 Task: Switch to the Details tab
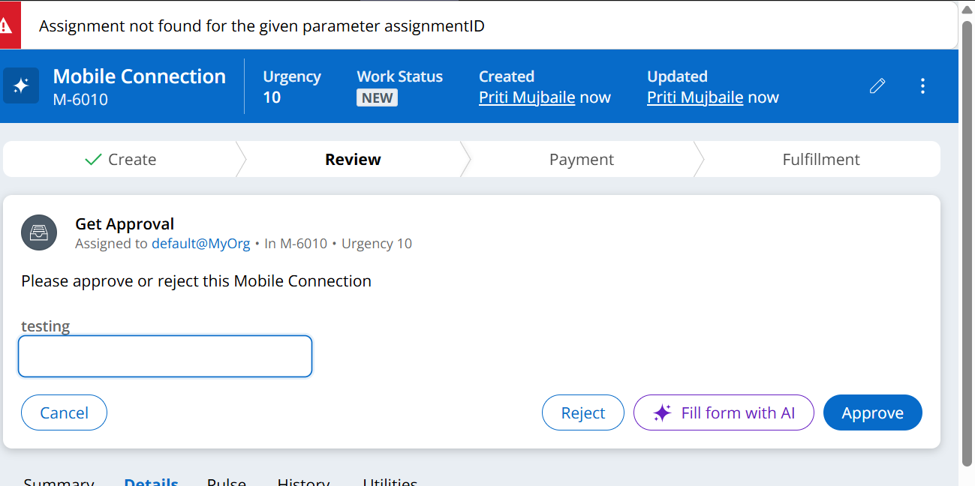[x=151, y=482]
